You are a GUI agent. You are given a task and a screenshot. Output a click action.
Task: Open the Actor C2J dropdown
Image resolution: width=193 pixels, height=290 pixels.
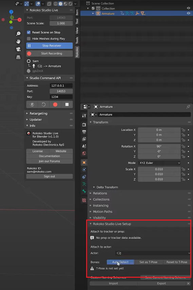(153, 253)
